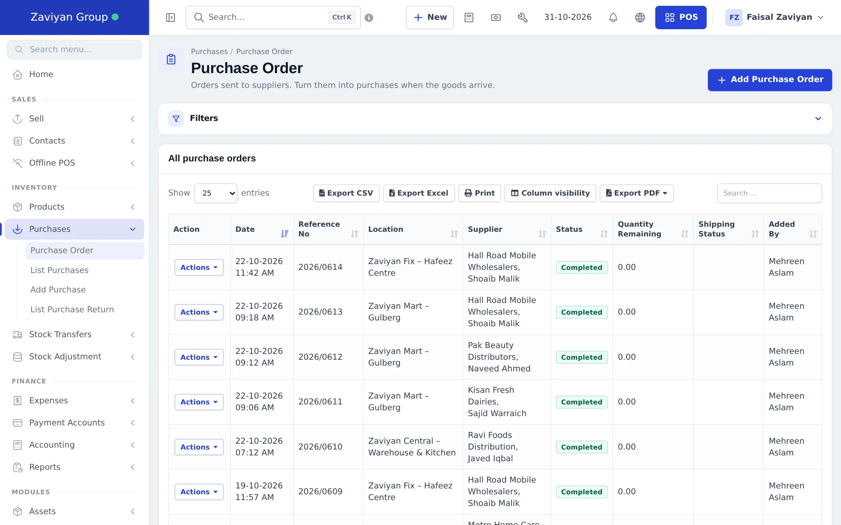Sort by Shipping Status column icon
Viewport: 841px width, 525px height.
[x=755, y=234]
